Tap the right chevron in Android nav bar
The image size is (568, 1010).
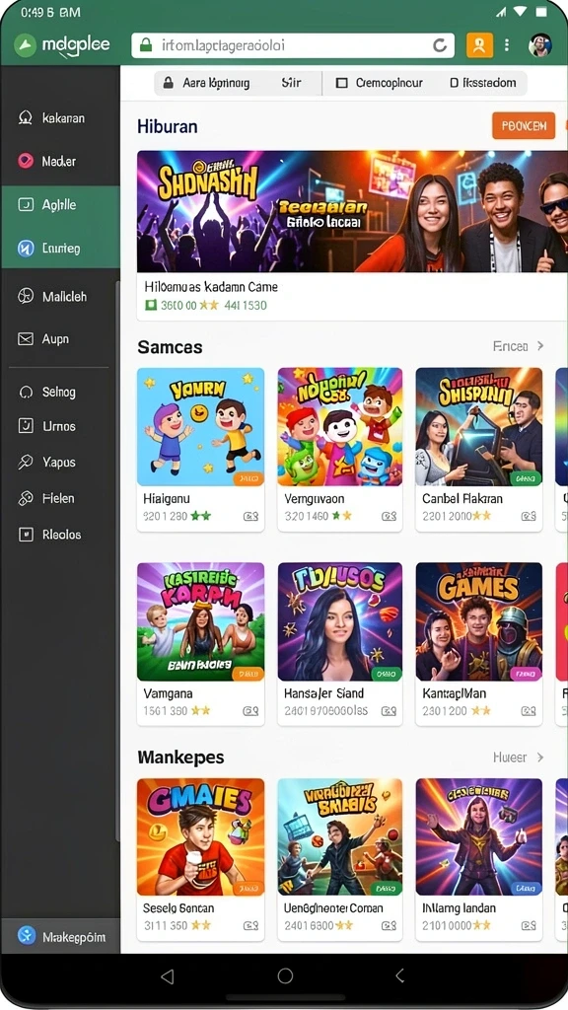(400, 975)
